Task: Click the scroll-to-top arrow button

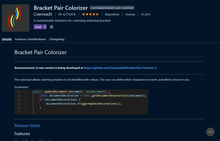Action: [x=210, y=132]
